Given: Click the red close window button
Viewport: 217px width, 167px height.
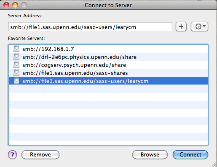Looking at the screenshot, I should point(6,5).
